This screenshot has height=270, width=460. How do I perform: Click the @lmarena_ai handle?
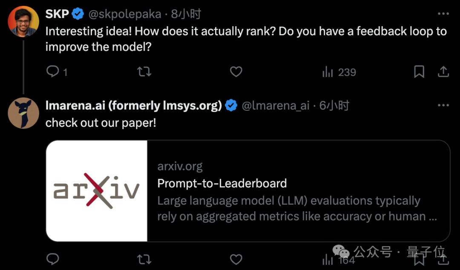276,106
